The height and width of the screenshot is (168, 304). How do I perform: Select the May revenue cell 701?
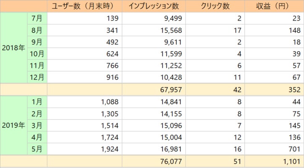pyautogui.click(x=294, y=149)
